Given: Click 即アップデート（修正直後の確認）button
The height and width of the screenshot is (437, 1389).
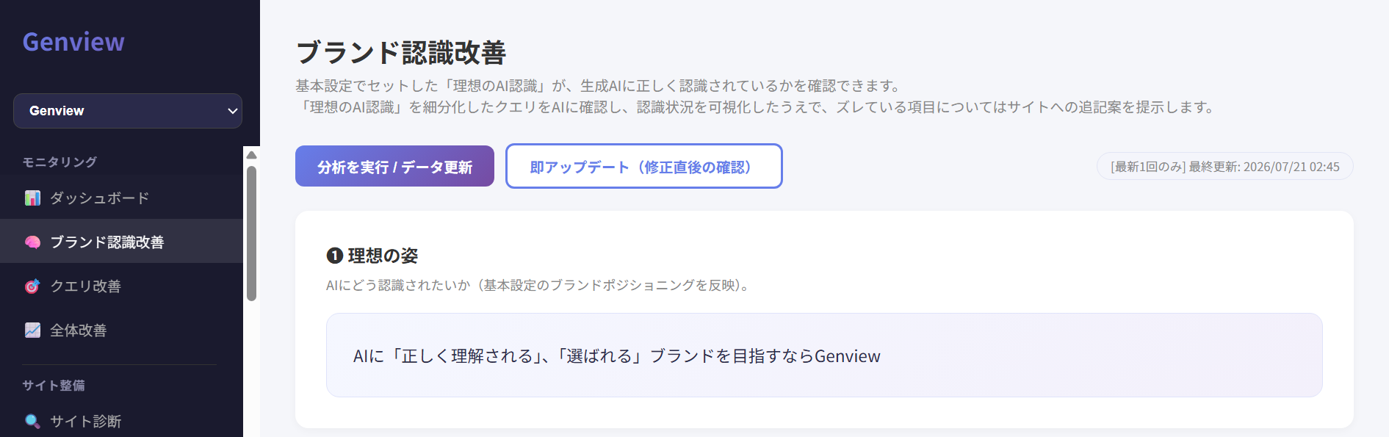Looking at the screenshot, I should [644, 166].
